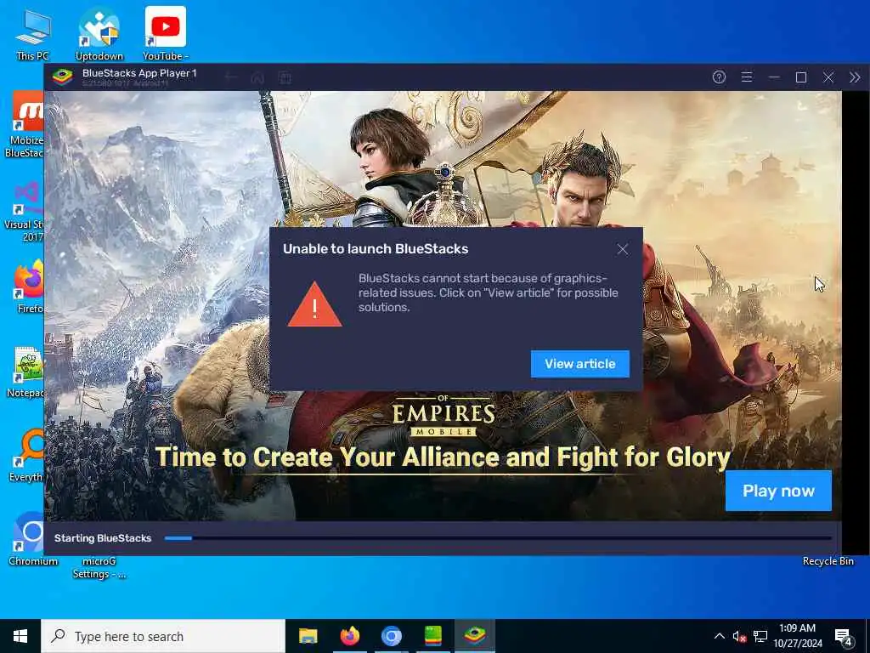Dismiss the Unable to launch BlueStacks dialog
870x653 pixels.
pyautogui.click(x=623, y=249)
